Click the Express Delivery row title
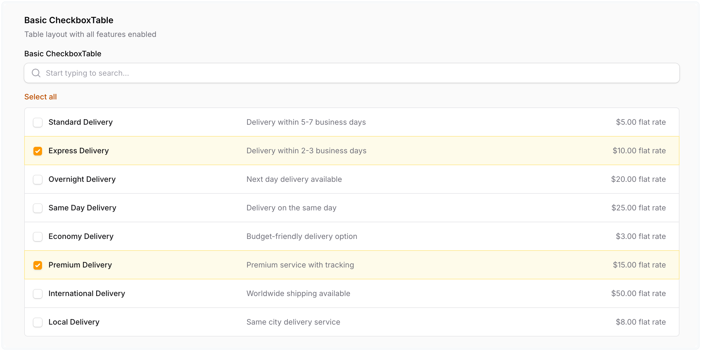 pyautogui.click(x=79, y=151)
